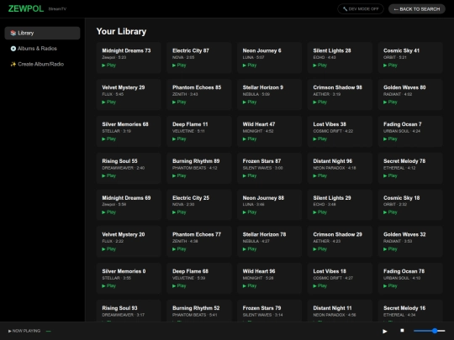Viewport: 454px width, 340px height.
Task: Open Albums & Radios section
Action: pyautogui.click(x=42, y=49)
